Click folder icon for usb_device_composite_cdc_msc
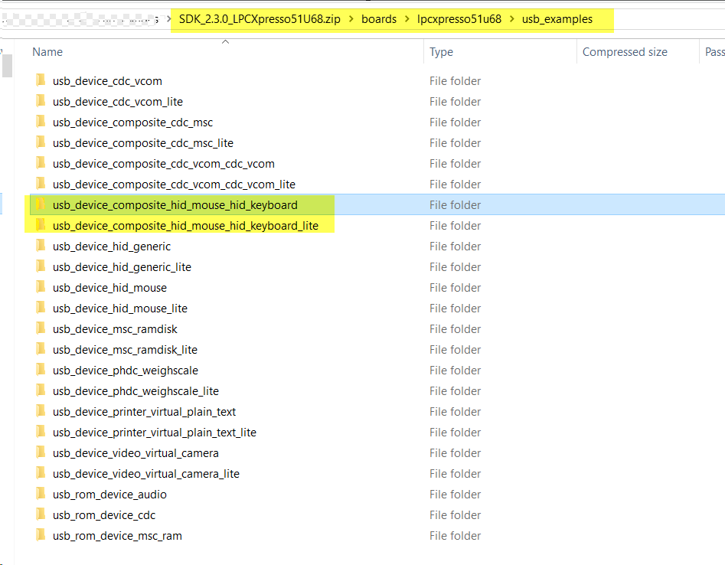Viewport: 725px width, 565px height. click(41, 122)
